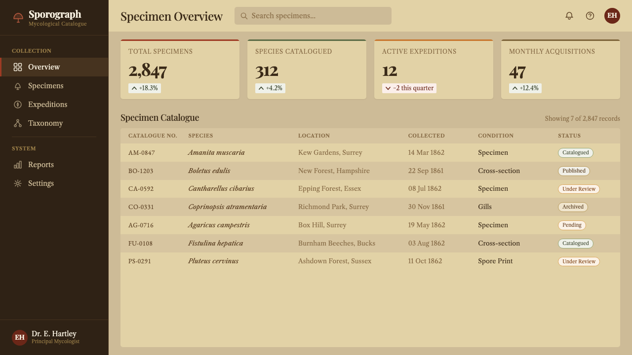Click the Overview grid icon in sidebar
Image resolution: width=632 pixels, height=355 pixels.
point(18,67)
